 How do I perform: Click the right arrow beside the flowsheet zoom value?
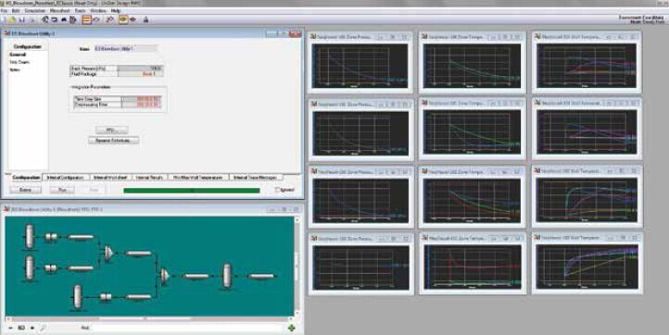32,328
